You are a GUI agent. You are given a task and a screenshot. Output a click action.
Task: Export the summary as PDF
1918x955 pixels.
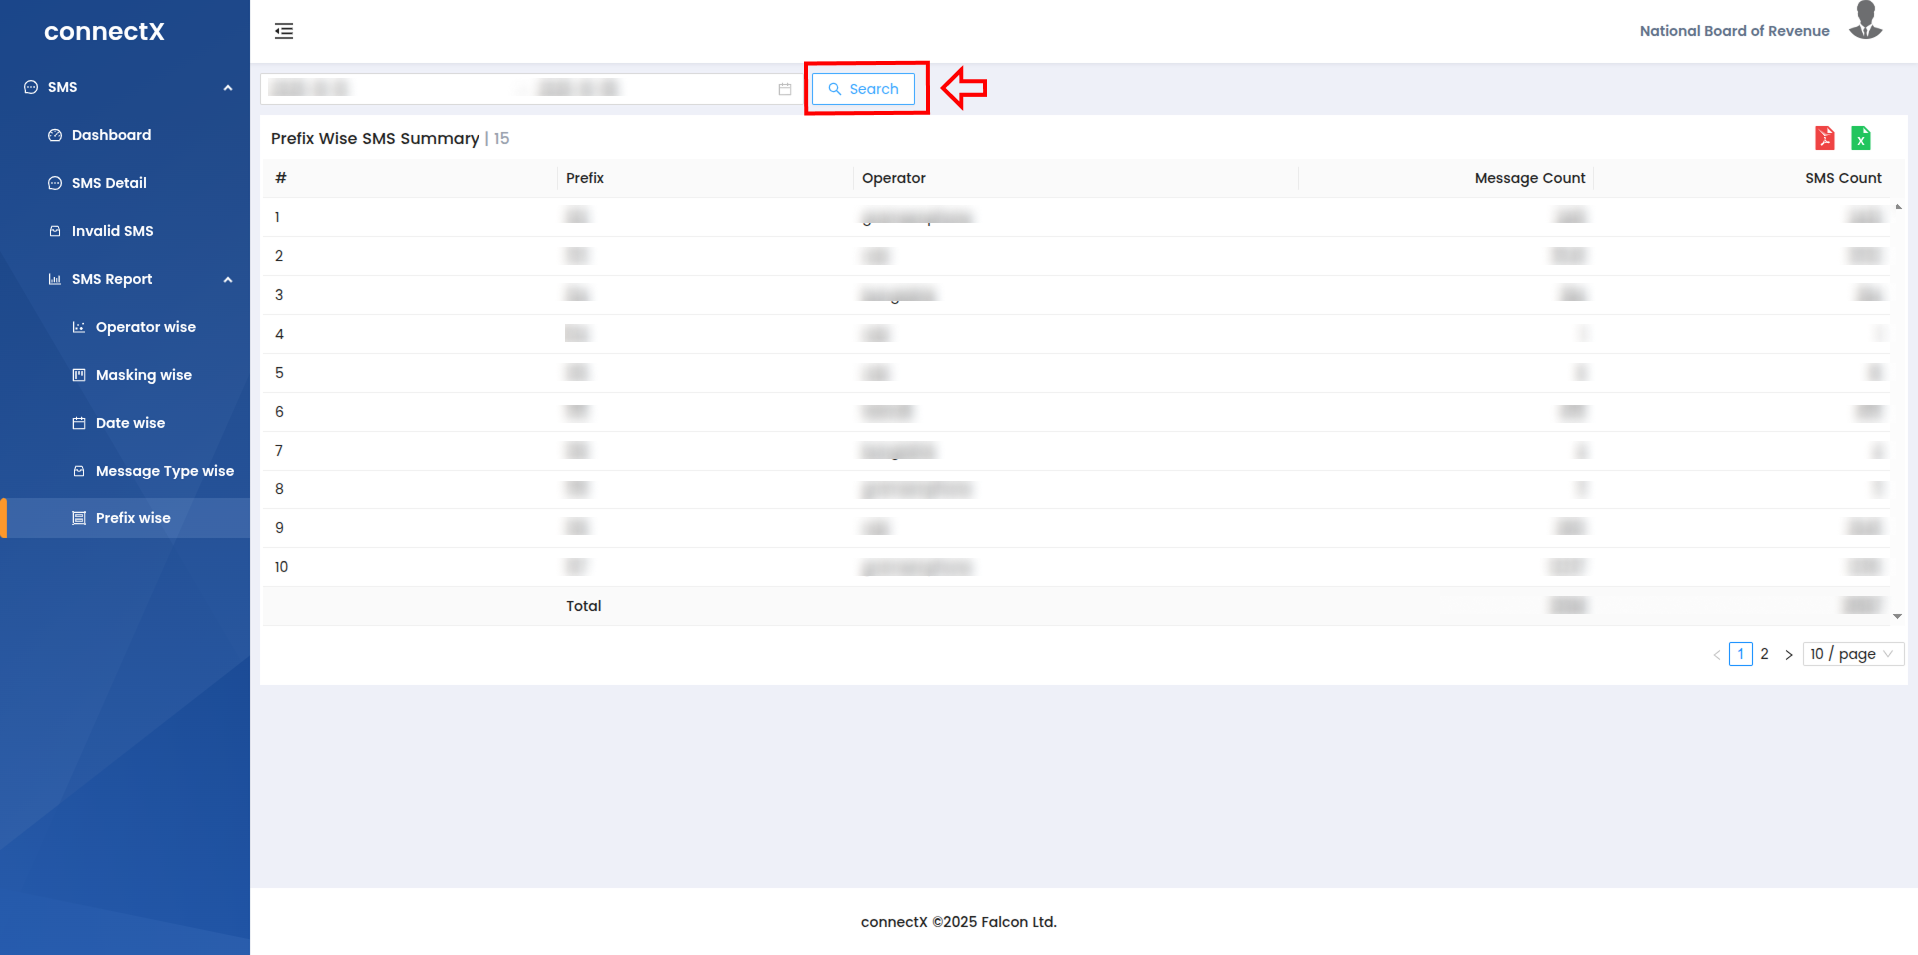1824,138
